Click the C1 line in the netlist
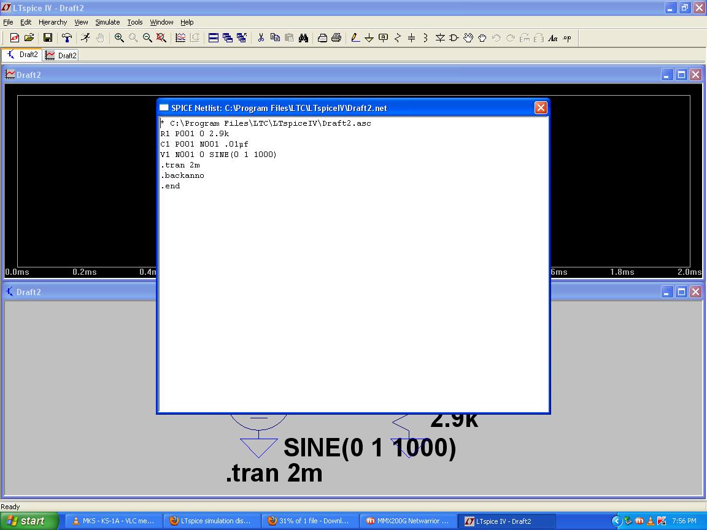The image size is (707, 530). click(204, 144)
